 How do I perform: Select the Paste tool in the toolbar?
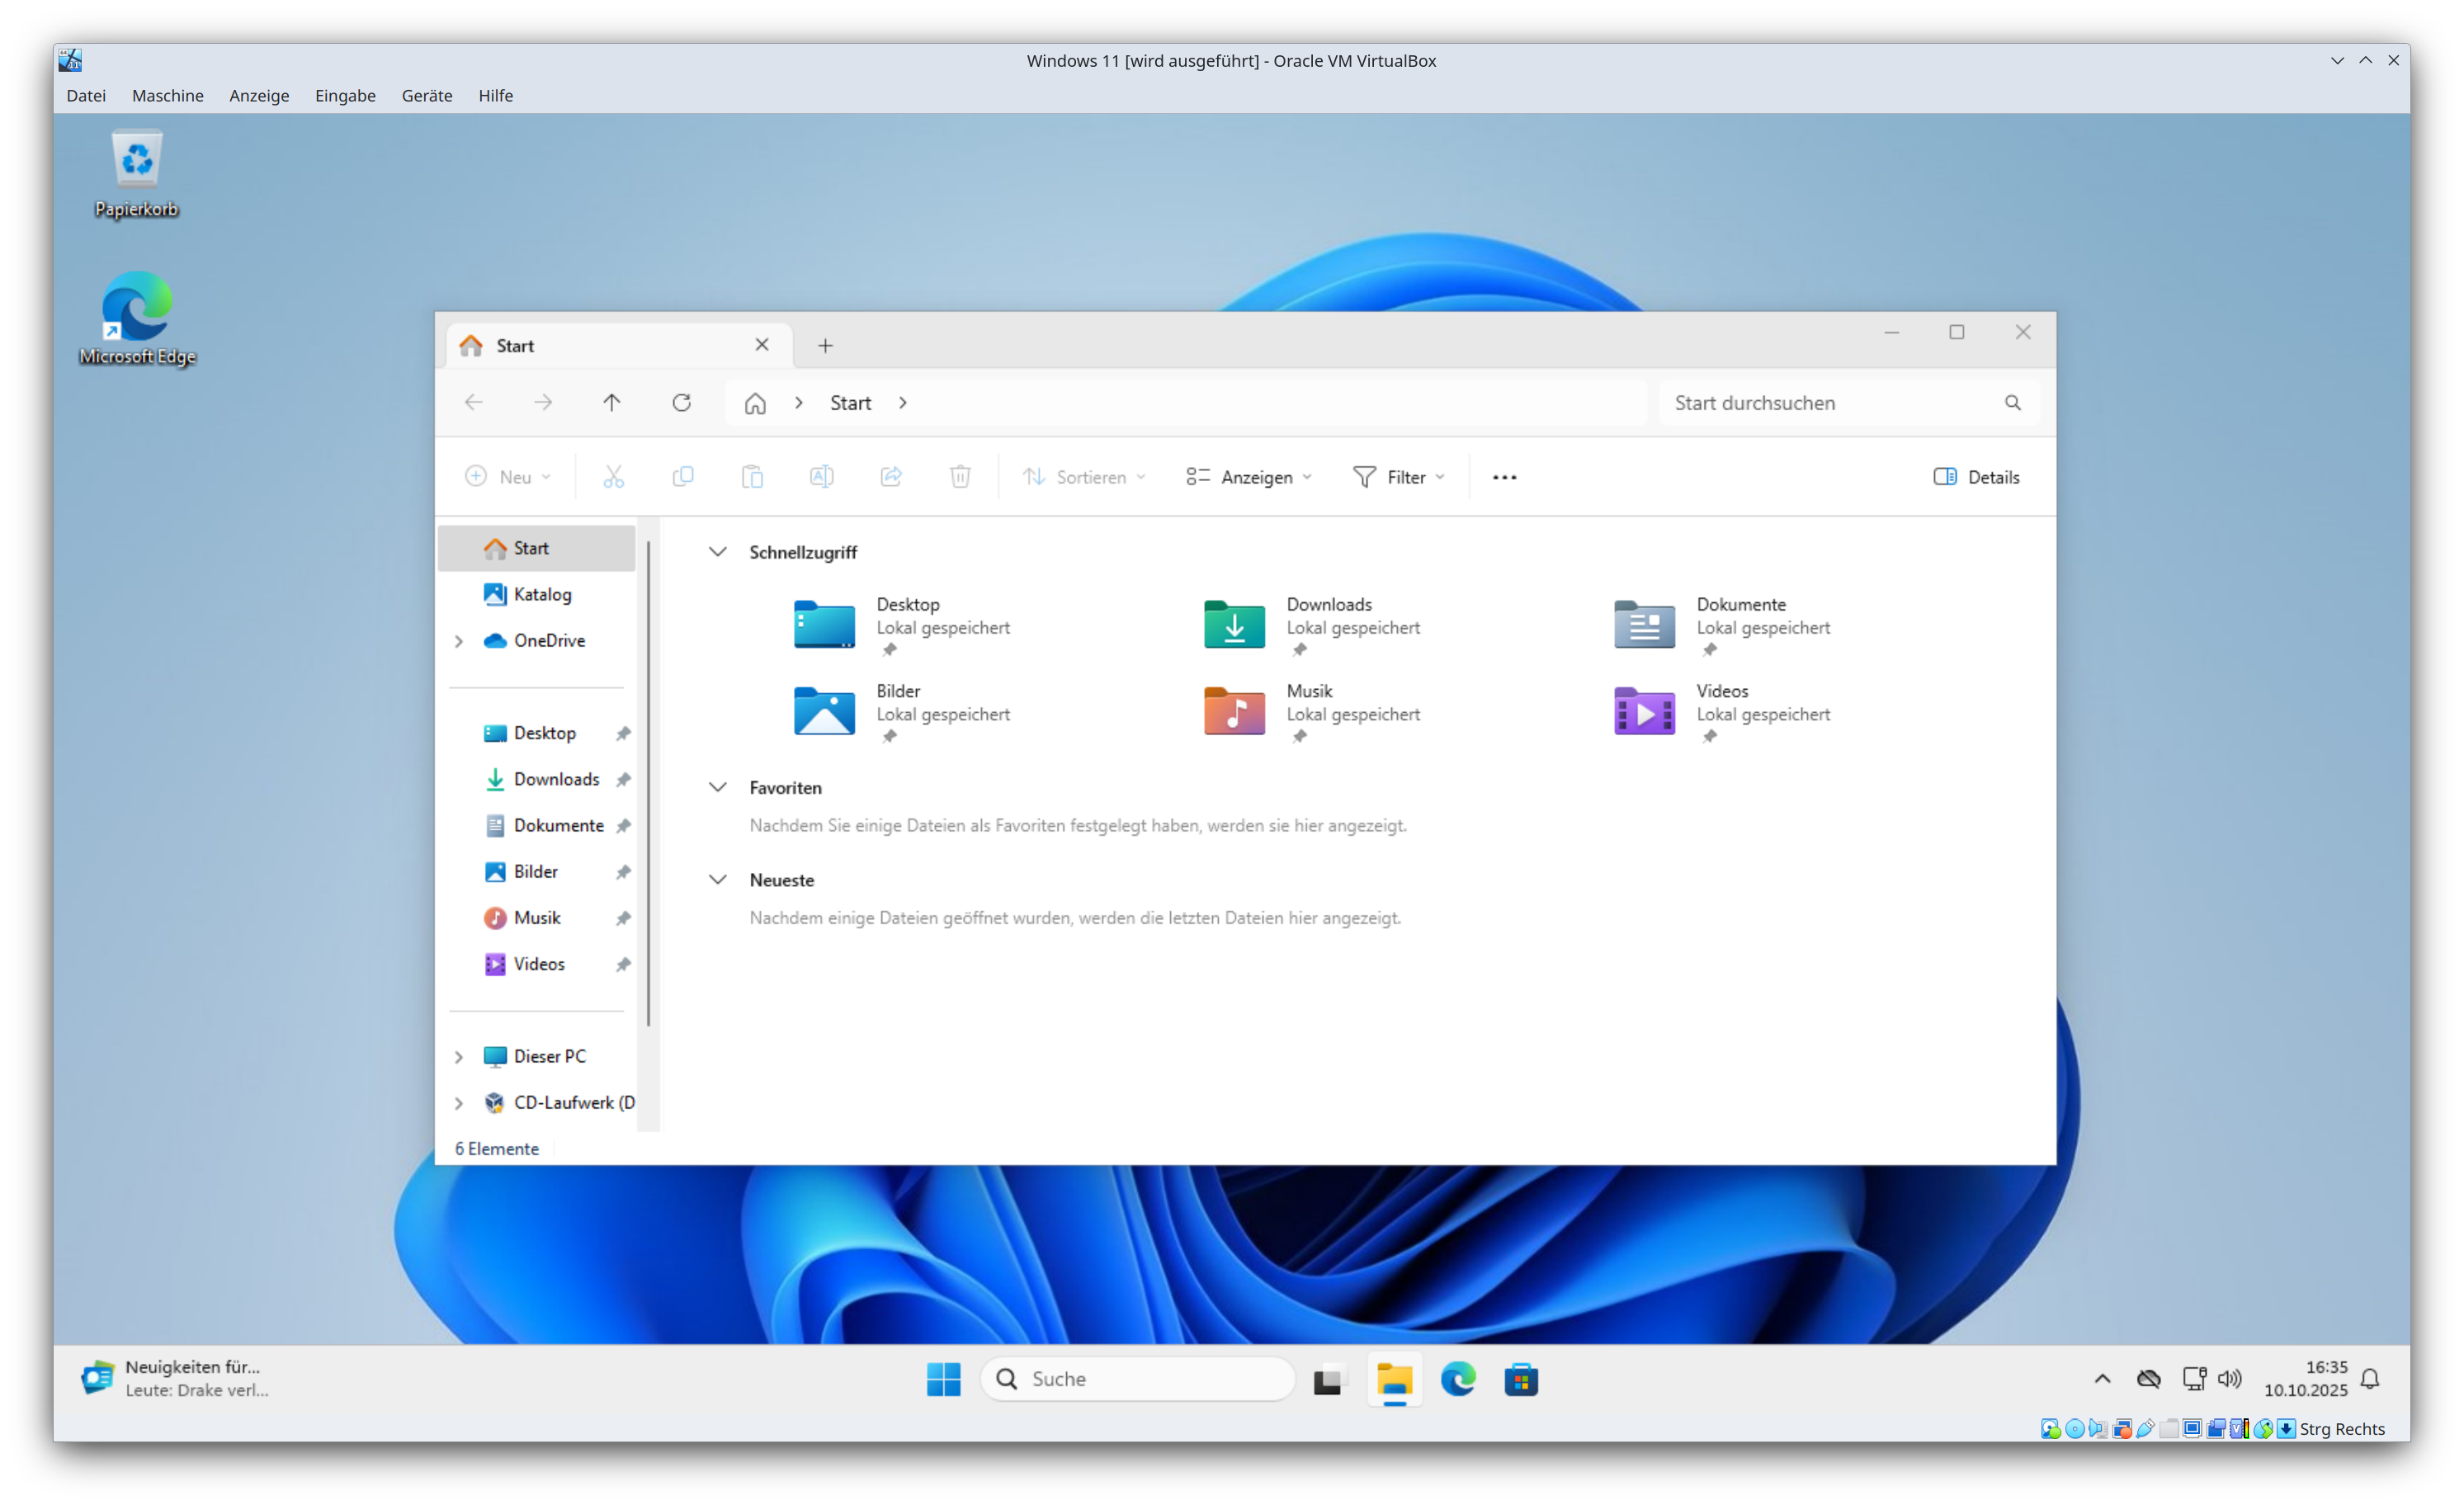click(x=752, y=477)
